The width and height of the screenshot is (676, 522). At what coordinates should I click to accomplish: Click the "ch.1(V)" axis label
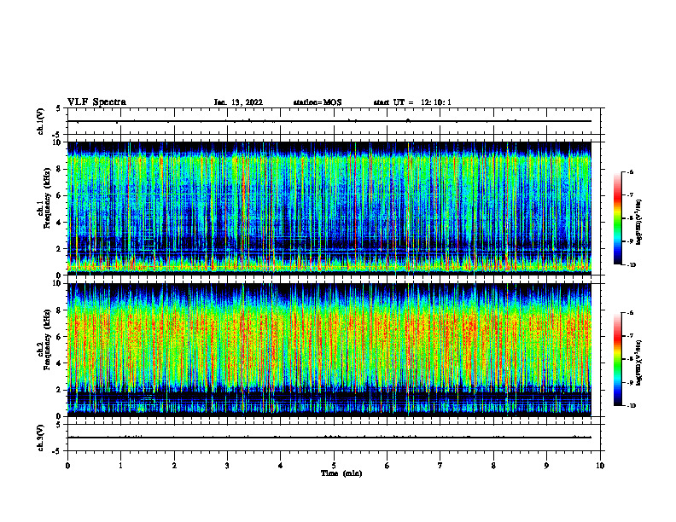[40, 121]
